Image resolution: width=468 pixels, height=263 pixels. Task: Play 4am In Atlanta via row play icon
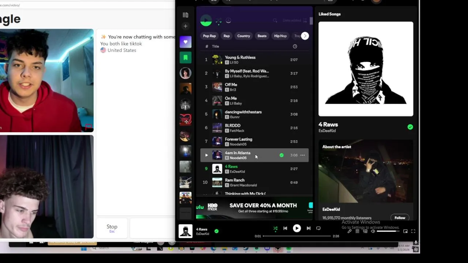(206, 155)
